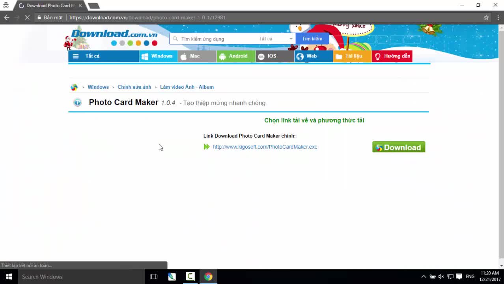Open Chrome from the taskbar

208,277
